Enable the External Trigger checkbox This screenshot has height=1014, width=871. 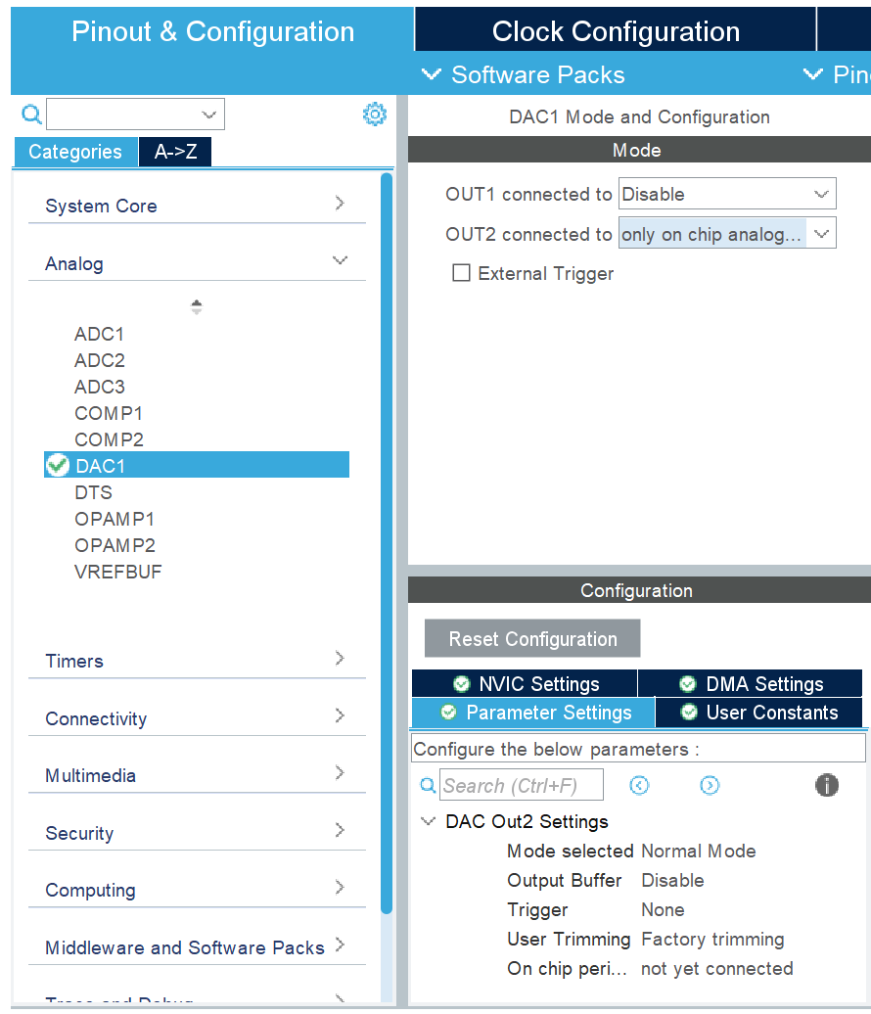[x=461, y=273]
